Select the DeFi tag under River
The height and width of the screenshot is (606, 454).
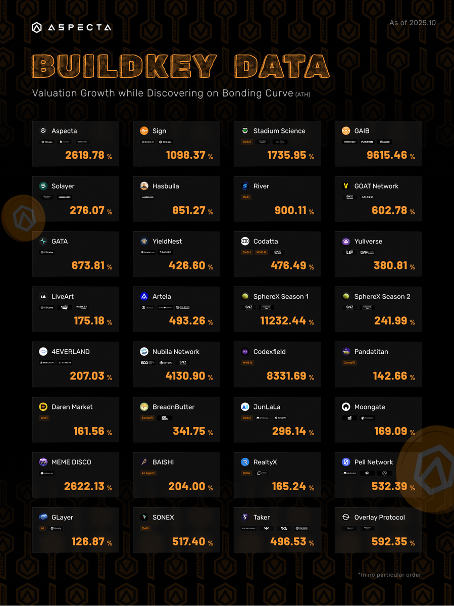(x=247, y=197)
